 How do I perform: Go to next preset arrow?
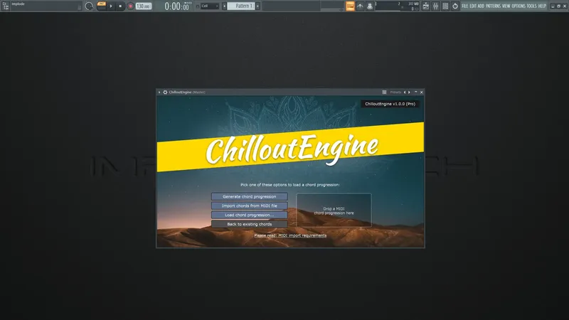click(410, 92)
